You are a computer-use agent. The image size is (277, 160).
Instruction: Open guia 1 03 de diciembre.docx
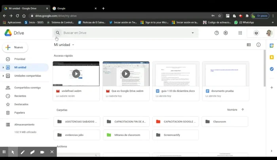pos(176,81)
